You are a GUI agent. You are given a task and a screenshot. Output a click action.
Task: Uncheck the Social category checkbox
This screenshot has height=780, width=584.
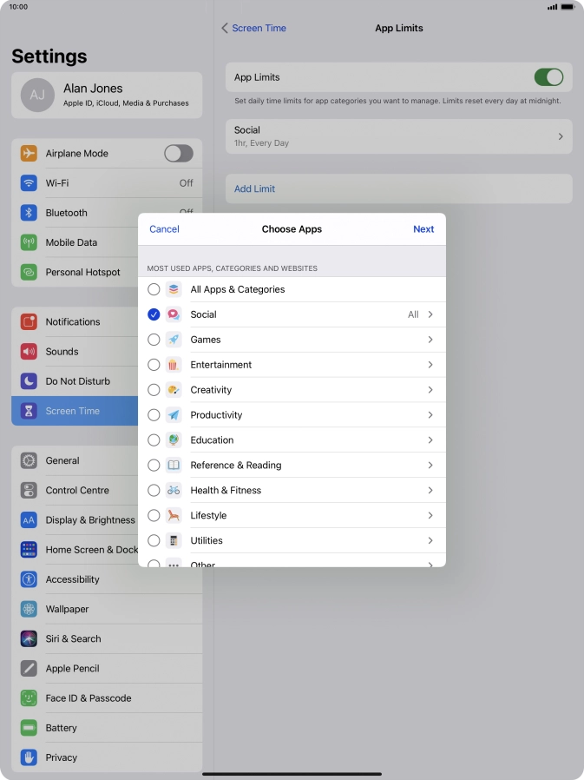click(x=154, y=314)
